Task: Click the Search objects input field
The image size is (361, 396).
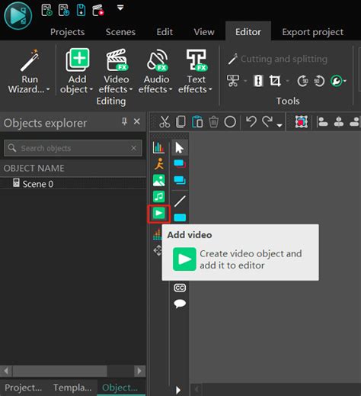Action: pos(73,148)
